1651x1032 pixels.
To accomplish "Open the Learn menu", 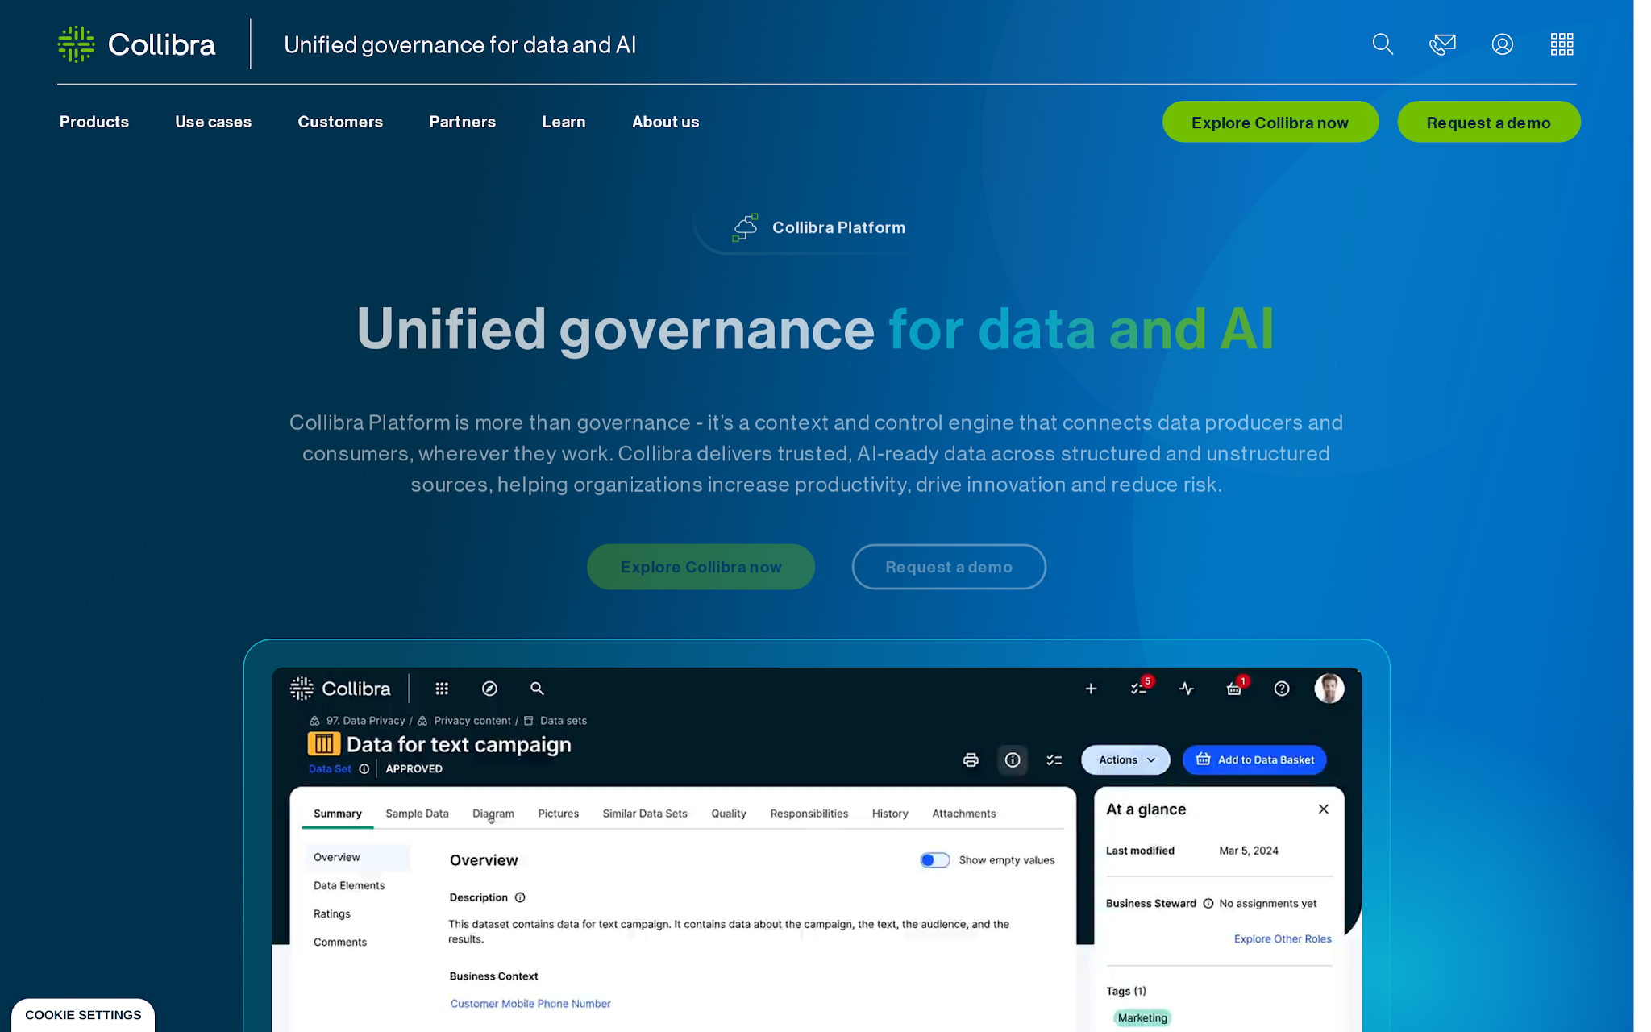I will click(x=564, y=122).
